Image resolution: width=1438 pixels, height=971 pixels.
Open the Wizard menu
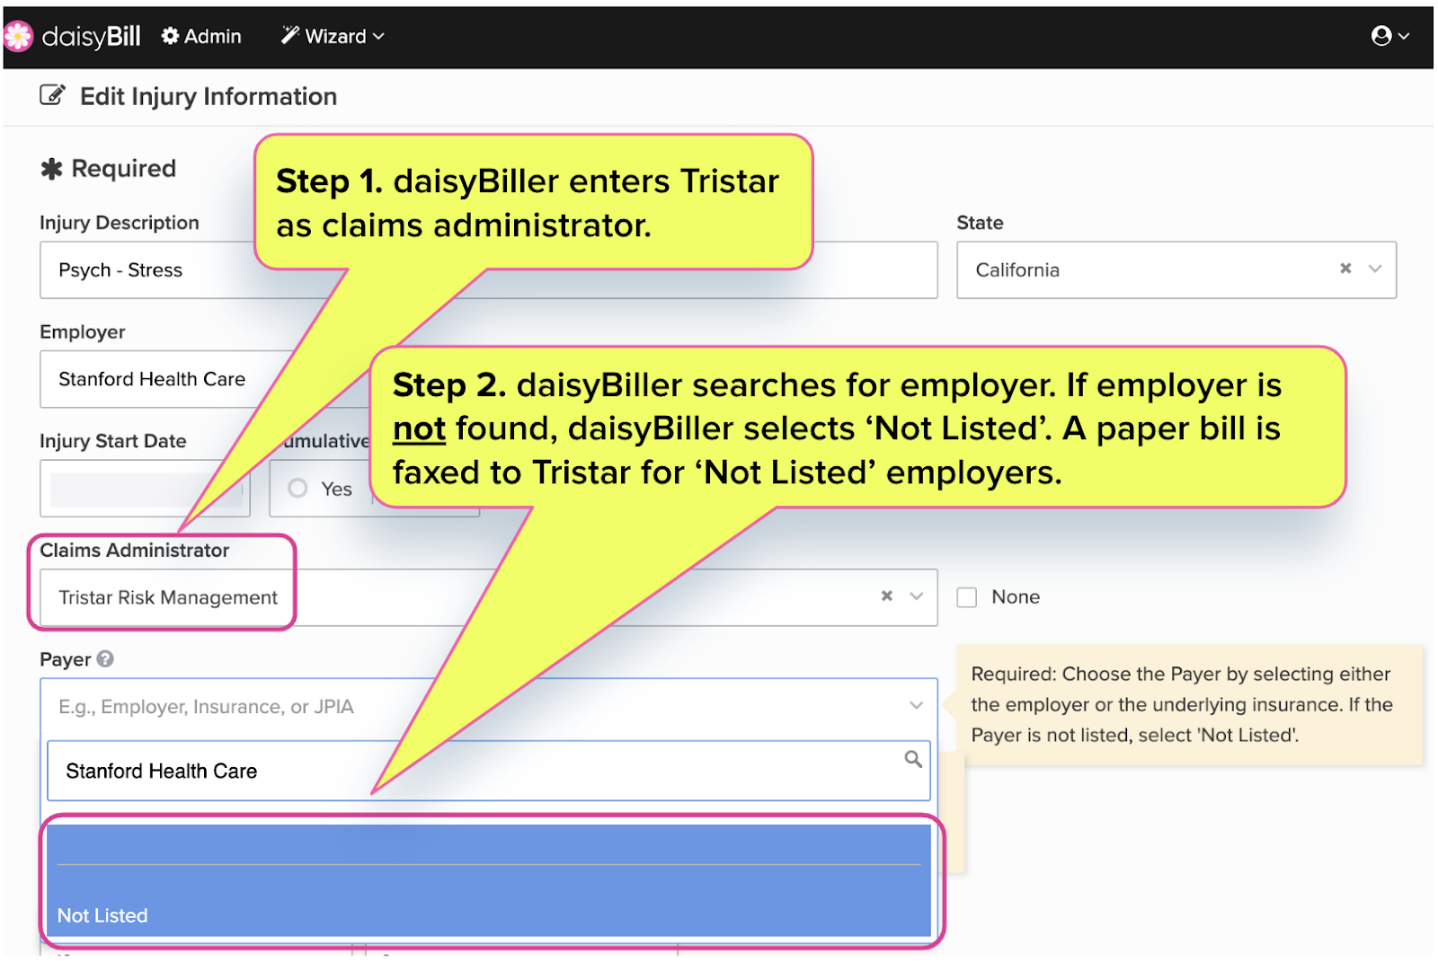pyautogui.click(x=333, y=36)
